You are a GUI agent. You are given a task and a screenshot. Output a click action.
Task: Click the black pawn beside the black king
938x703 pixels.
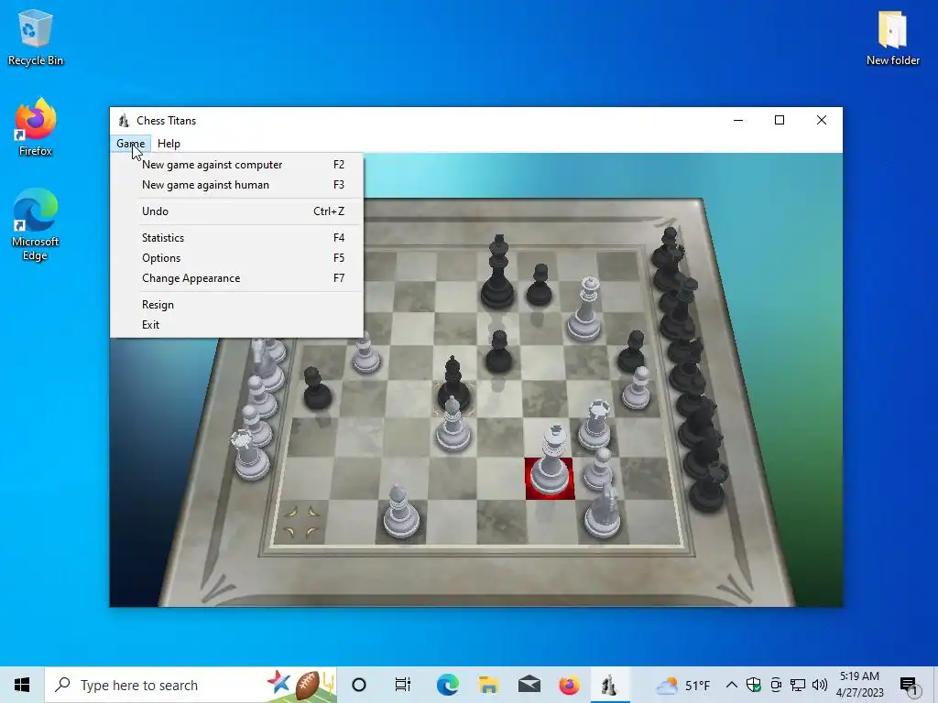click(x=540, y=286)
